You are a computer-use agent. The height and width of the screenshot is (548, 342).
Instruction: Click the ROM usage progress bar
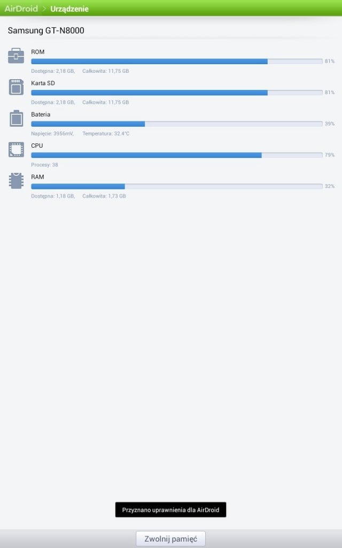pyautogui.click(x=176, y=61)
